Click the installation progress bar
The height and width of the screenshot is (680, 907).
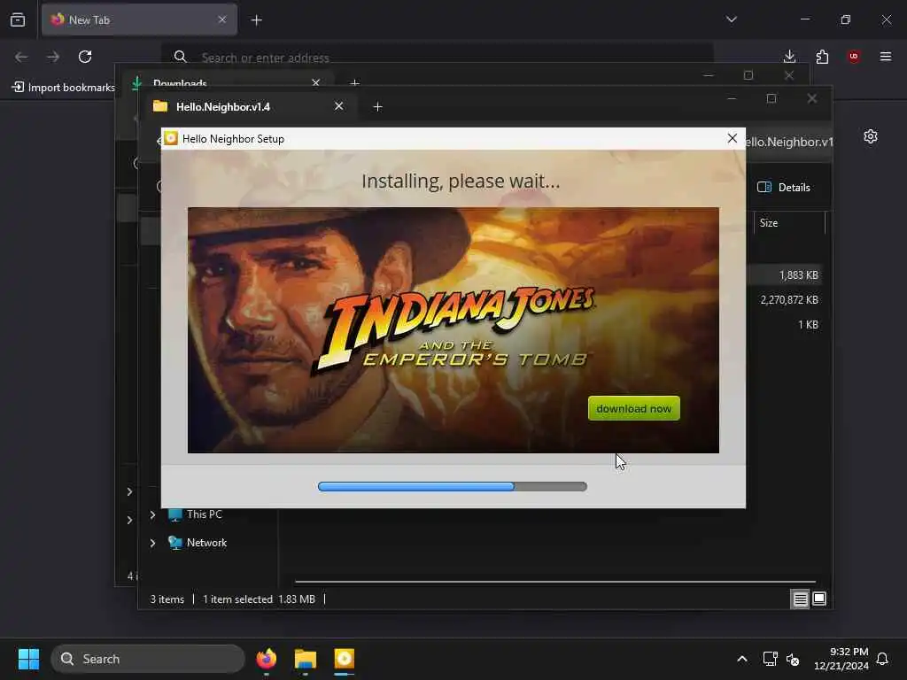click(453, 486)
